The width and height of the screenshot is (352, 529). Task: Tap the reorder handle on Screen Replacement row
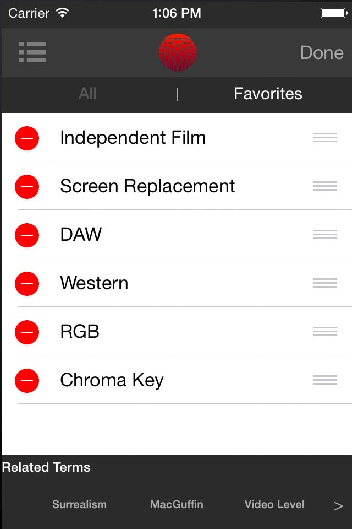click(x=324, y=186)
